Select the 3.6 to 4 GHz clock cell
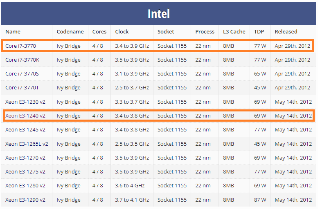The height and width of the screenshot is (209, 320). (x=130, y=186)
